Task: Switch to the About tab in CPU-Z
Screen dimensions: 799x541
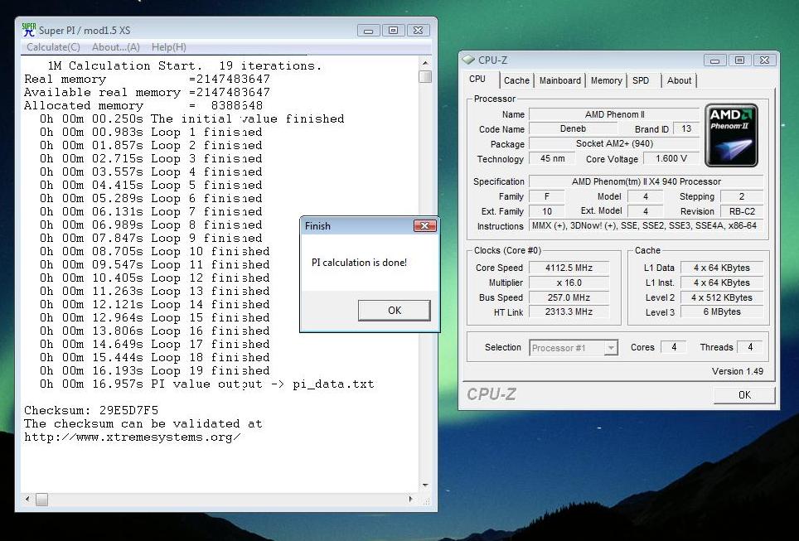Action: 679,80
